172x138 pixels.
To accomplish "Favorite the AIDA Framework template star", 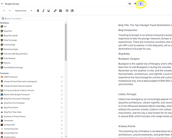I will pyautogui.click(x=62, y=77).
